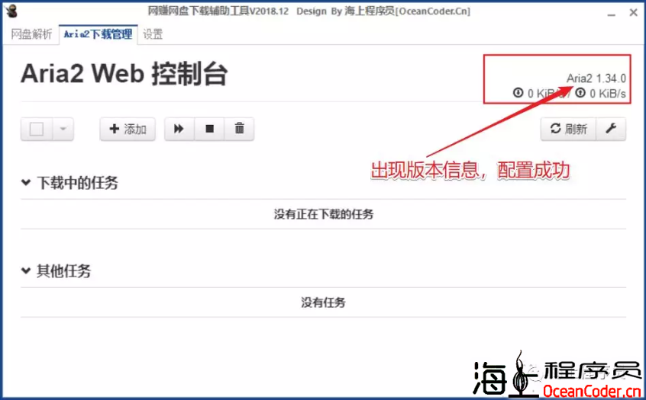646x400 pixels.
Task: Open the wrench settings icon
Action: (x=611, y=129)
